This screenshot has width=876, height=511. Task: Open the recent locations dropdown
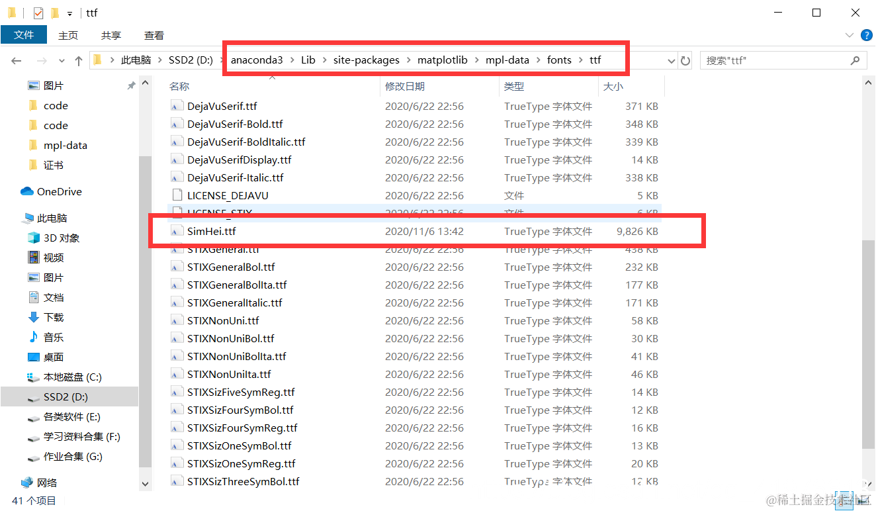pyautogui.click(x=62, y=60)
